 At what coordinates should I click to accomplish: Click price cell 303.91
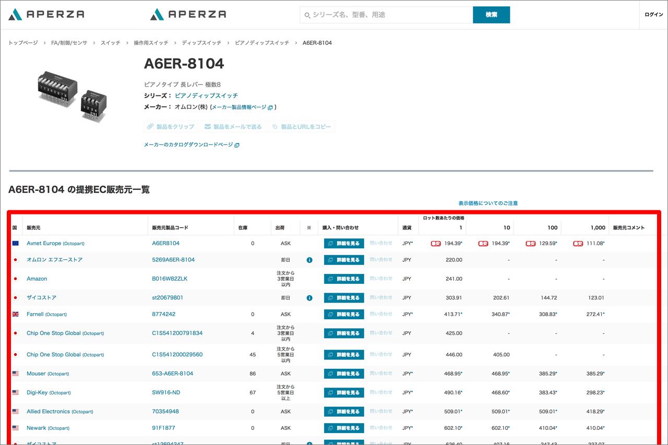[x=453, y=298]
